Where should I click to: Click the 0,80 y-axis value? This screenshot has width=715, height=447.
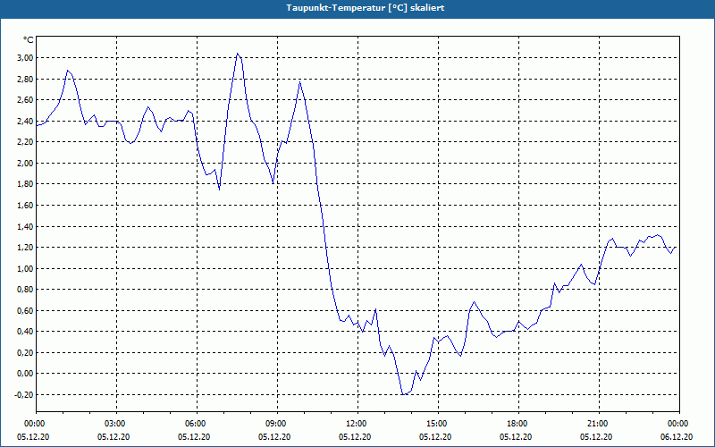pos(26,289)
